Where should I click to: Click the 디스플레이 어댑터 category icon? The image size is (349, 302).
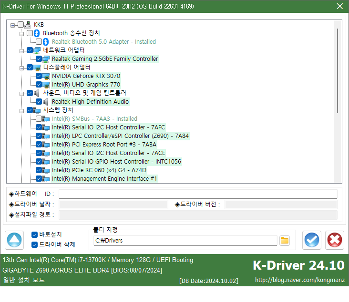pyautogui.click(x=37, y=68)
